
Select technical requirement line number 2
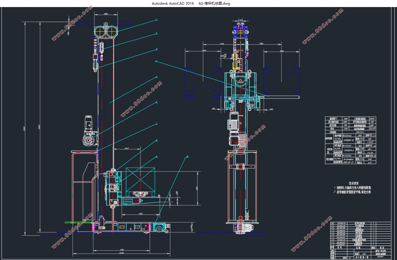tap(352, 192)
